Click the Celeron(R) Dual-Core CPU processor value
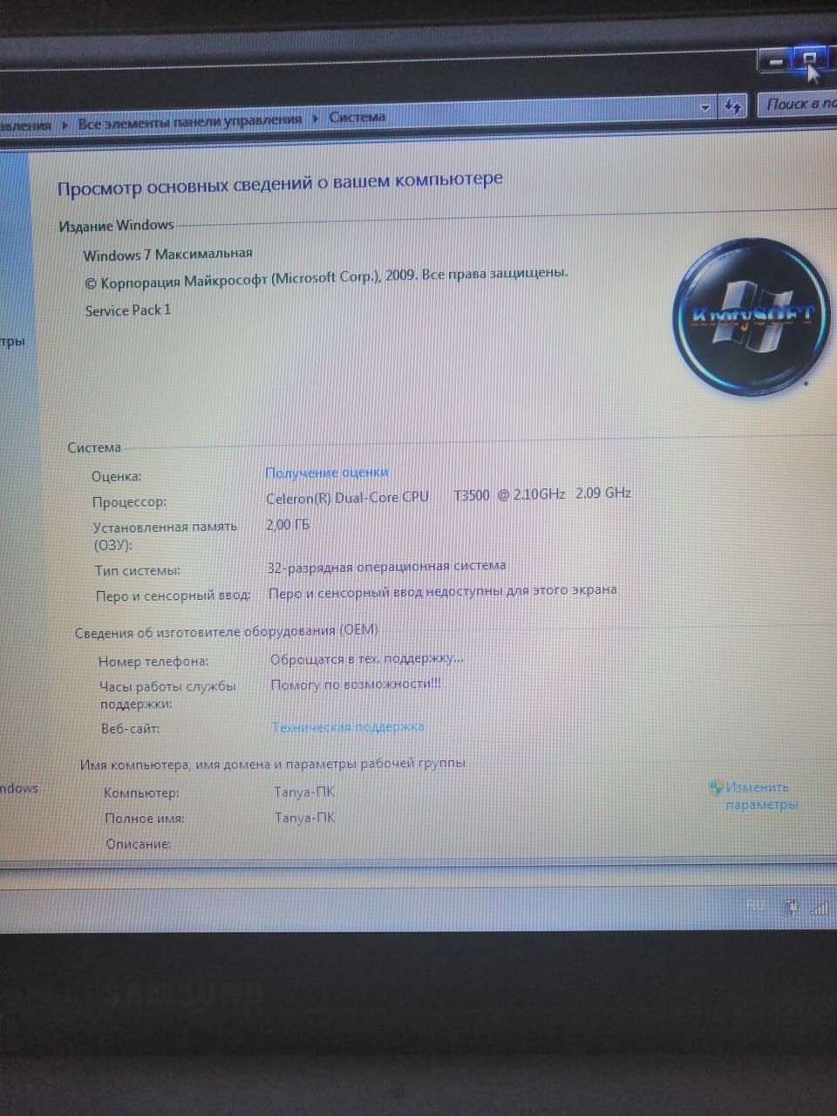 (x=448, y=495)
